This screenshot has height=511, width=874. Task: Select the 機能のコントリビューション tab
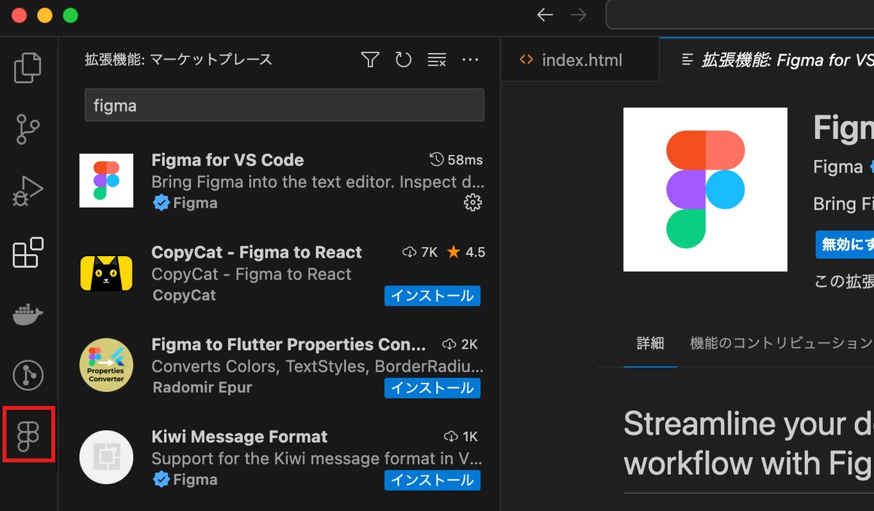(x=782, y=343)
